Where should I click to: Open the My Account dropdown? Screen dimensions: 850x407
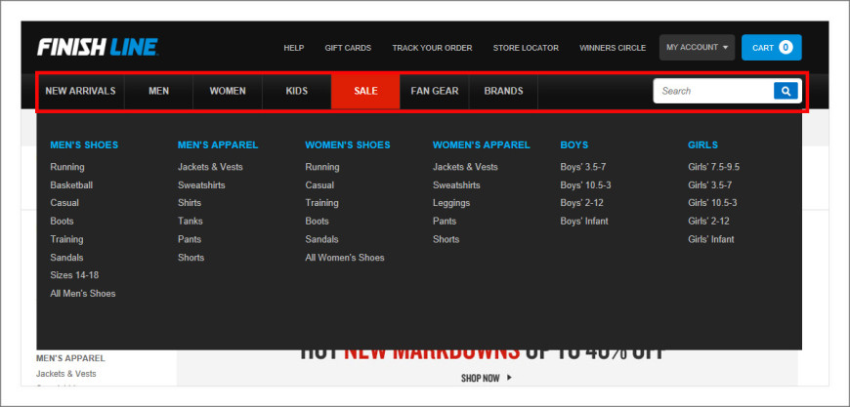(697, 48)
